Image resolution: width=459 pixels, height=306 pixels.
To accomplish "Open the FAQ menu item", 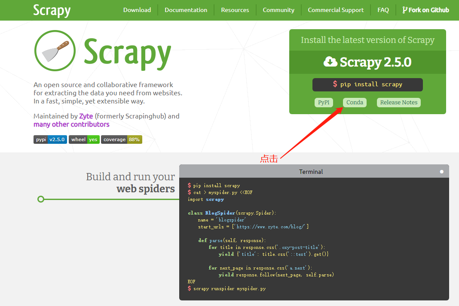I will (x=383, y=9).
